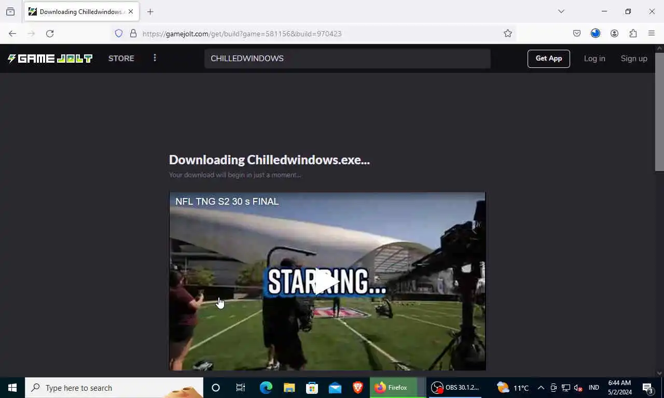Bookmark this page with star icon
This screenshot has width=664, height=398.
tap(508, 34)
